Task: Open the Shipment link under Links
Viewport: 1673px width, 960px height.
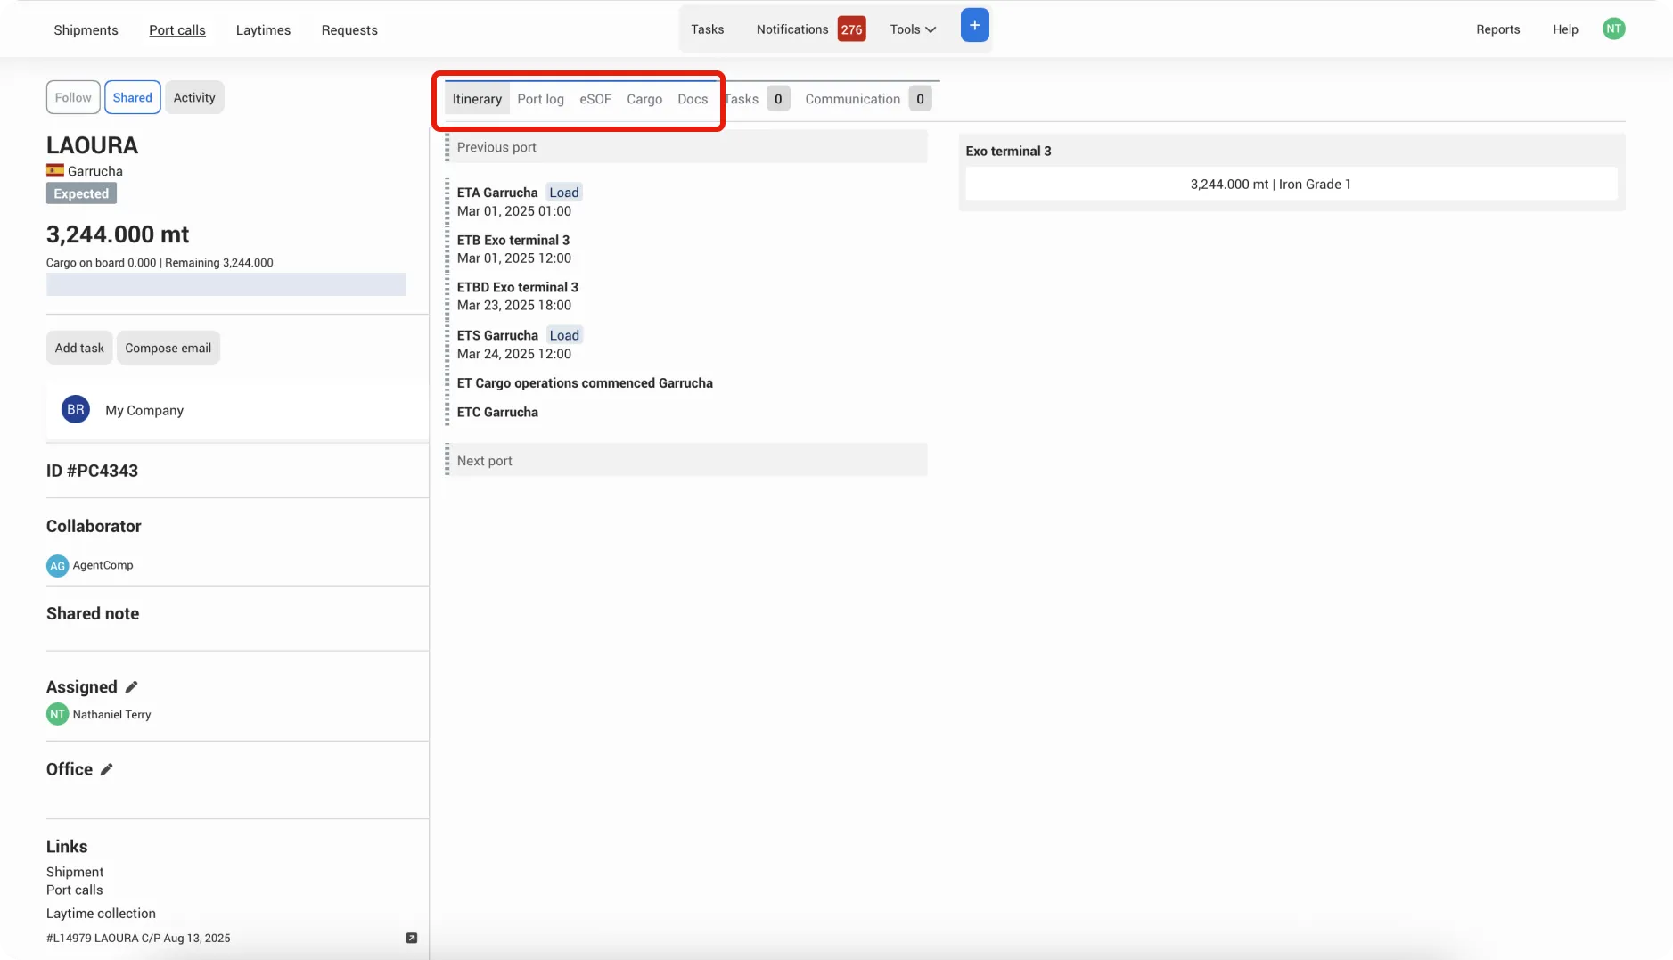Action: pyautogui.click(x=75, y=873)
